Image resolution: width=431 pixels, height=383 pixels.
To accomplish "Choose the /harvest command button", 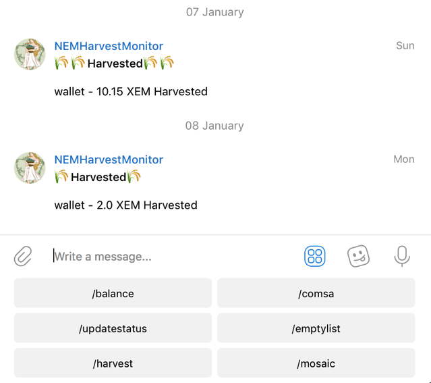I will [x=113, y=363].
